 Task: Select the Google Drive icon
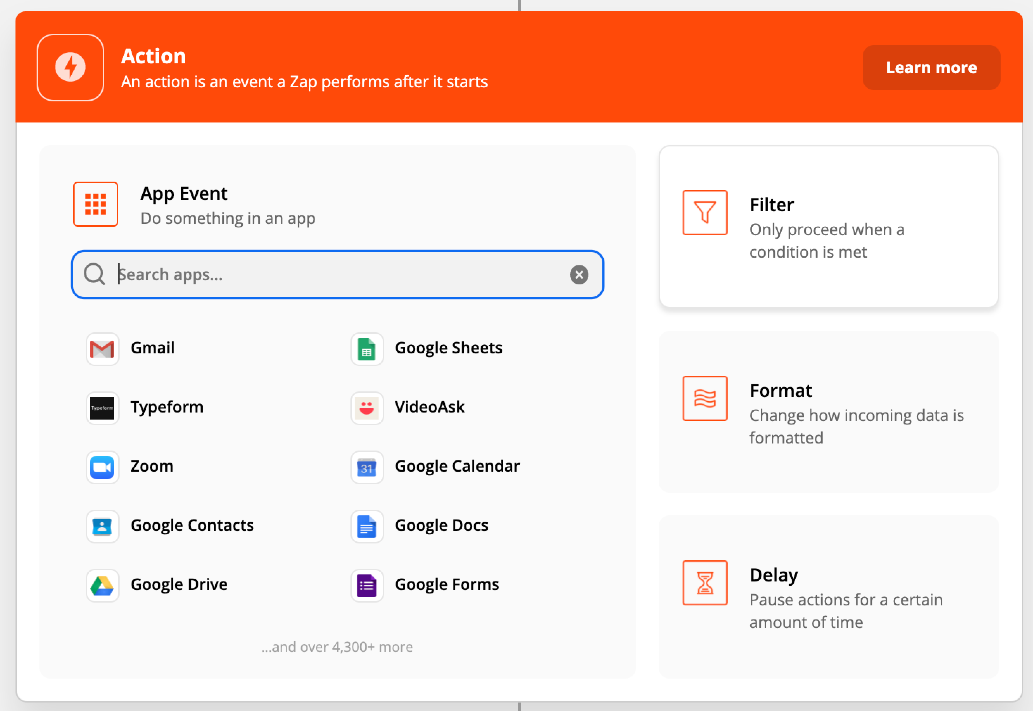tap(102, 586)
